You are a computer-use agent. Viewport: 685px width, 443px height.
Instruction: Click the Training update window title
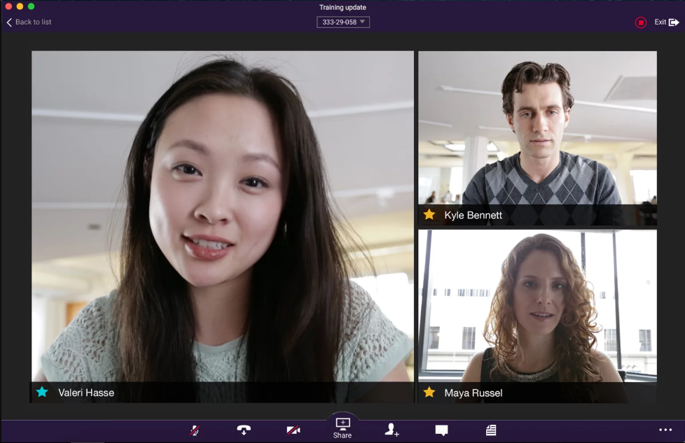click(x=342, y=8)
